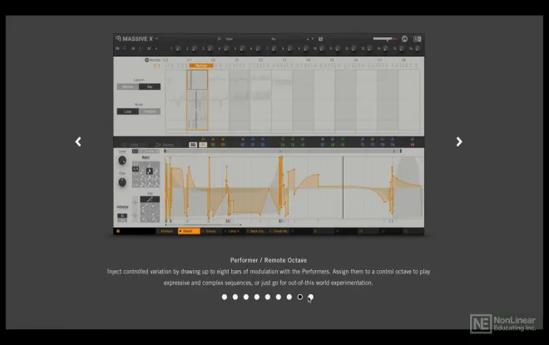Select highlighted note value in Basic grid
This screenshot has height=345, width=549.
click(x=150, y=171)
